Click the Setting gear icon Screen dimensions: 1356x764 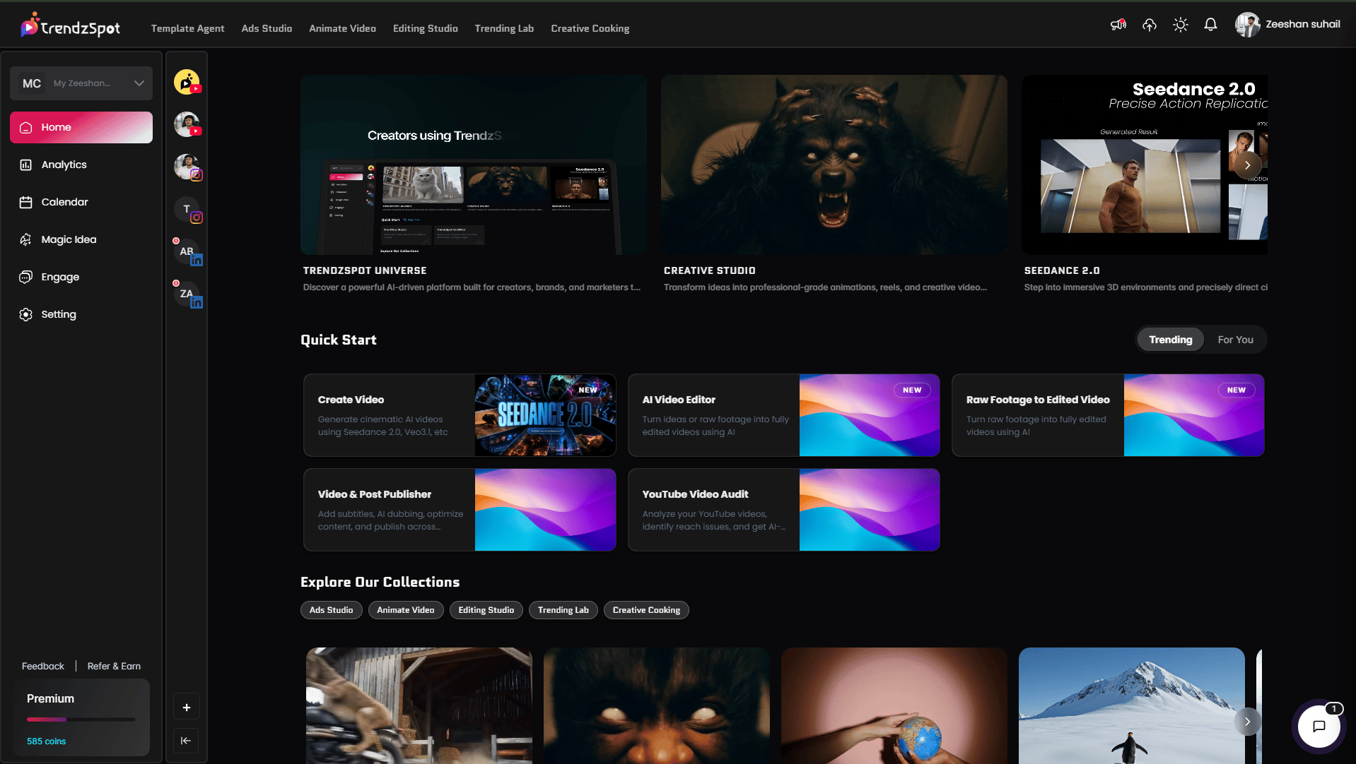[25, 314]
